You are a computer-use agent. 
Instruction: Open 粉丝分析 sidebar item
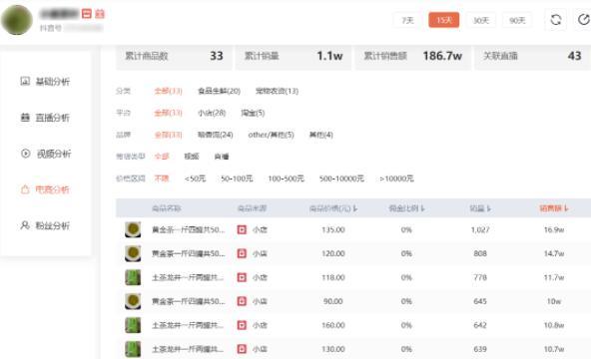[45, 225]
